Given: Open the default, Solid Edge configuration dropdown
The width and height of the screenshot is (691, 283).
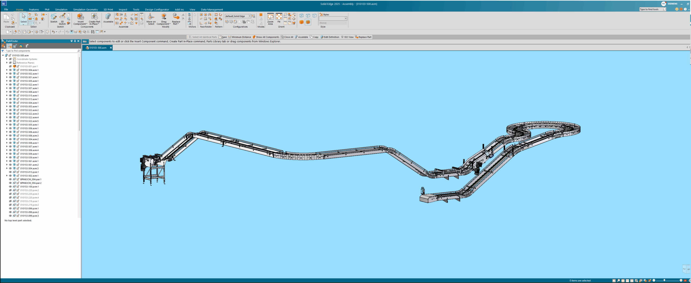Looking at the screenshot, I should pyautogui.click(x=249, y=16).
